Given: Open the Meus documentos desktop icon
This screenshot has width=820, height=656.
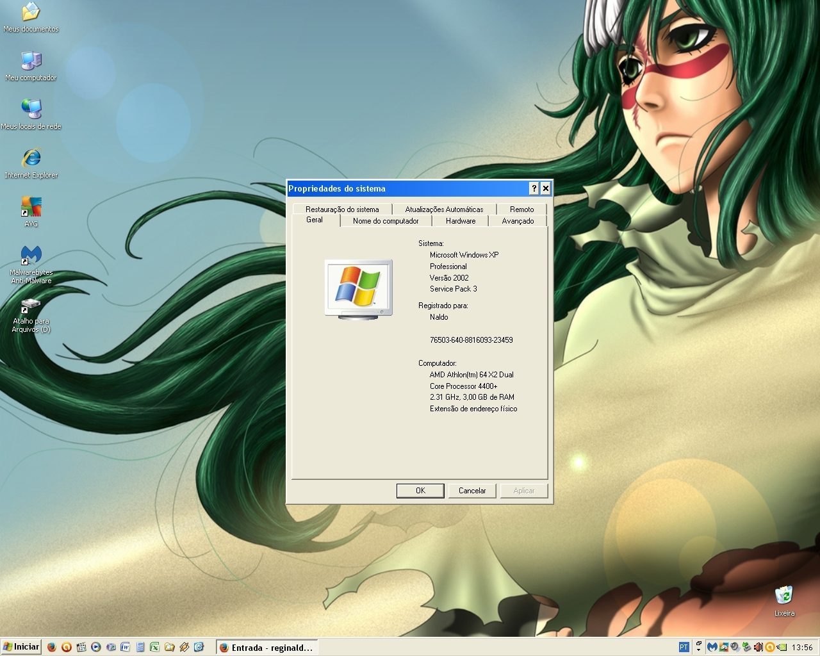Looking at the screenshot, I should [31, 17].
